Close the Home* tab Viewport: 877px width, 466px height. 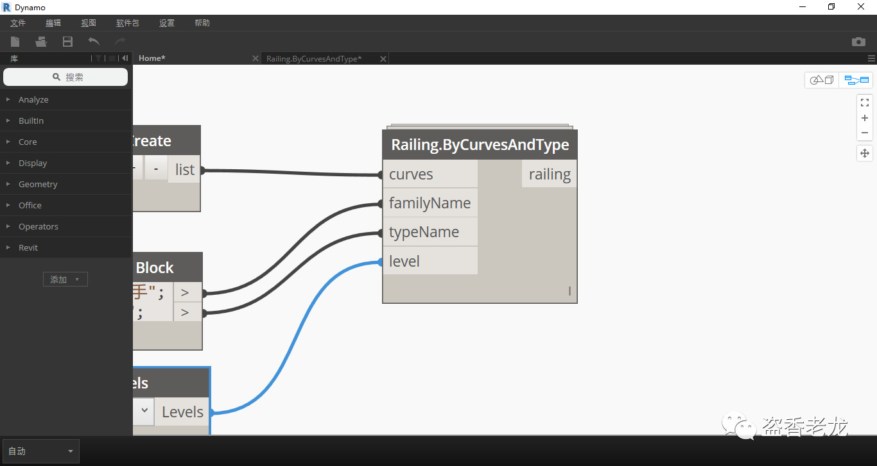point(254,58)
